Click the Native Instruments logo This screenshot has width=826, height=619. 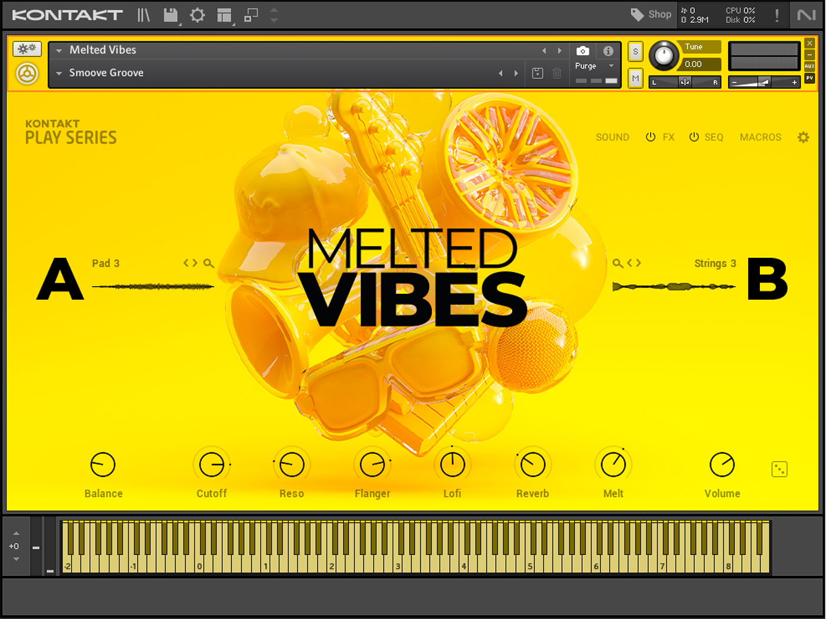(806, 15)
